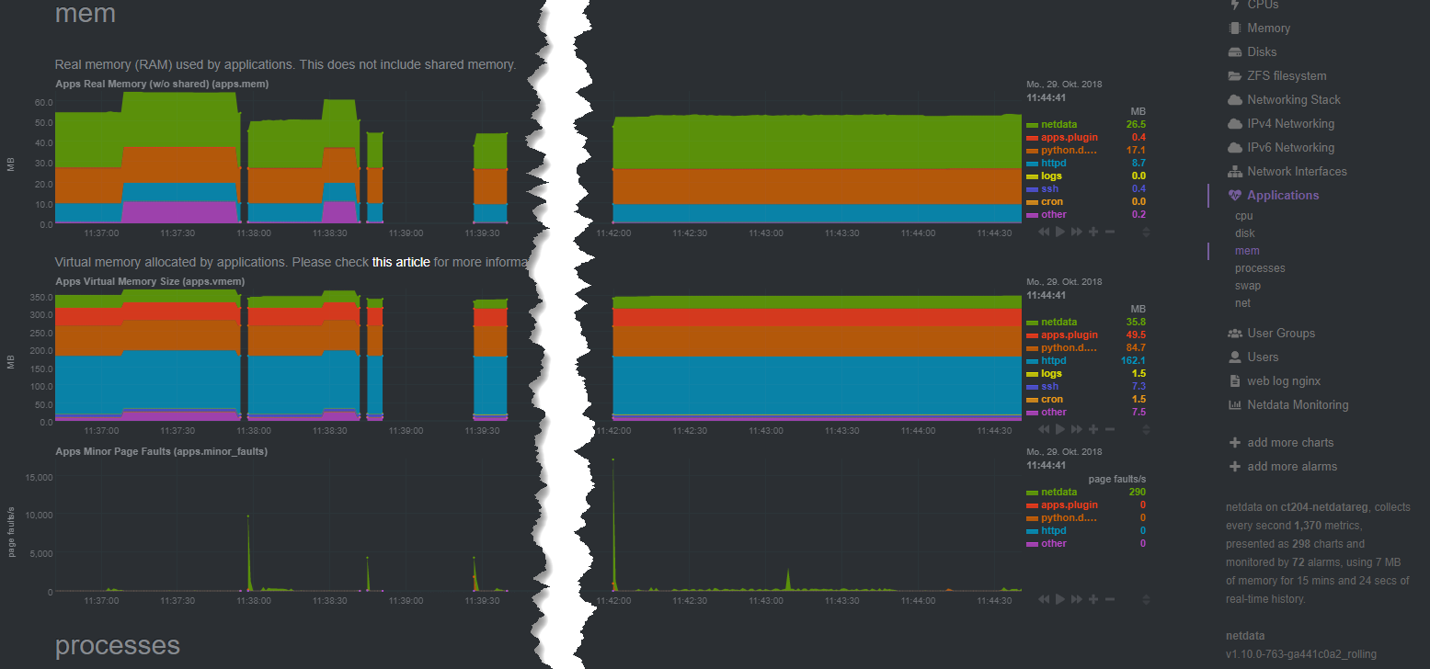
Task: Click the Virtual Memory chart height resize control
Action: pos(1146,428)
